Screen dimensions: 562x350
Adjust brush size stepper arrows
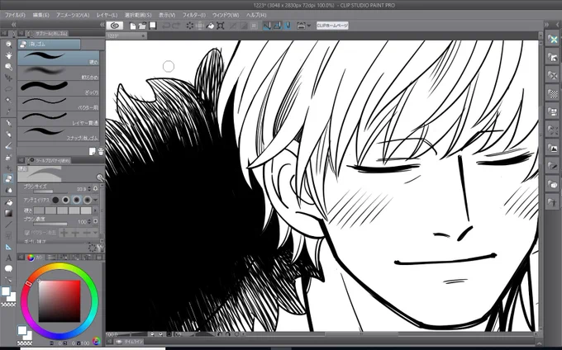(89, 188)
